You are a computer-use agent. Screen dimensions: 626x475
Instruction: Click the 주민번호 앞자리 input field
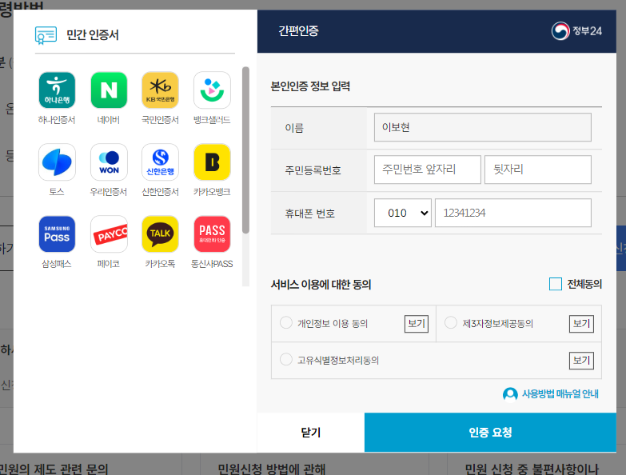pyautogui.click(x=427, y=170)
